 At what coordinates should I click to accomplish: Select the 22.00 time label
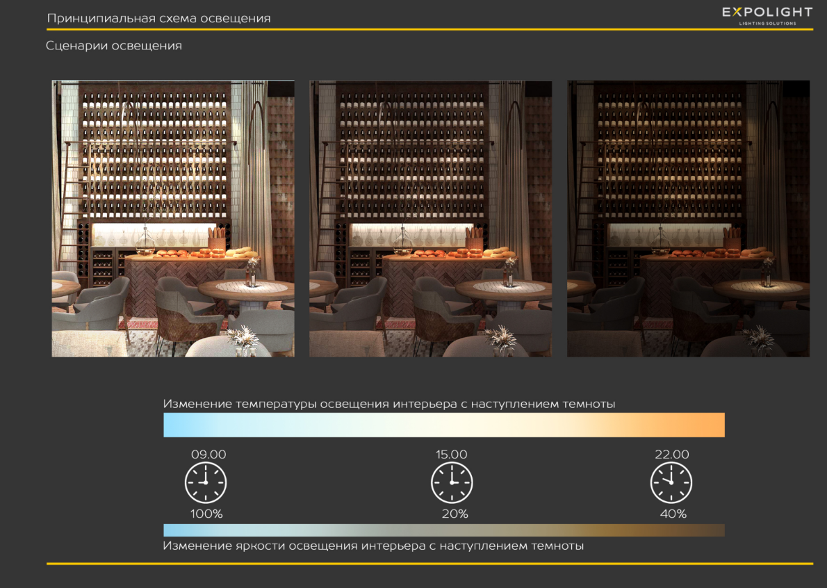point(671,455)
